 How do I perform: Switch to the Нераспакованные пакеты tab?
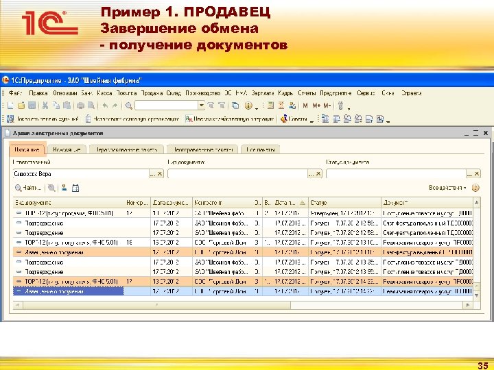pyautogui.click(x=126, y=150)
